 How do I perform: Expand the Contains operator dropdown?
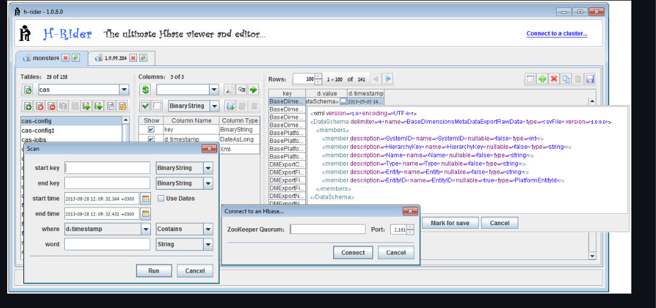(207, 229)
